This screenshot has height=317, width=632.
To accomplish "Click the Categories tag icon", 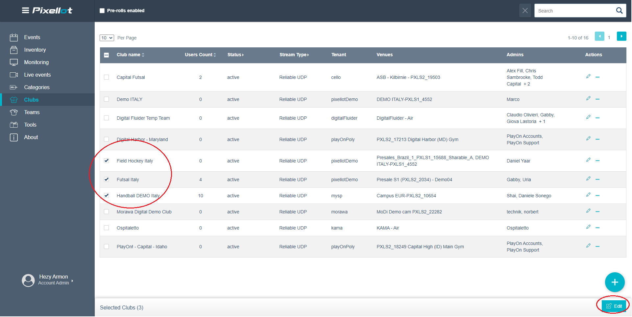I will click(14, 87).
